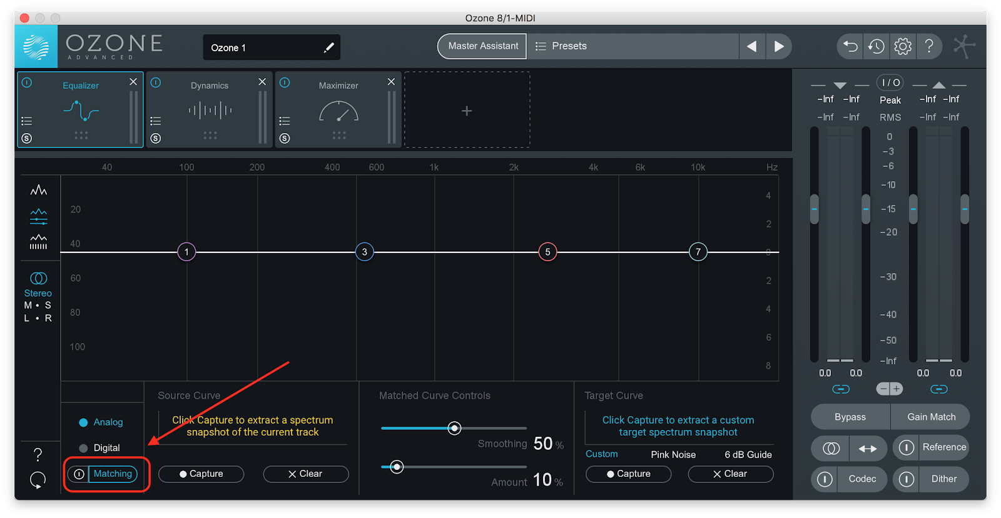
Task: Edit the Ozone 1 preset name pencil icon
Action: coord(328,47)
